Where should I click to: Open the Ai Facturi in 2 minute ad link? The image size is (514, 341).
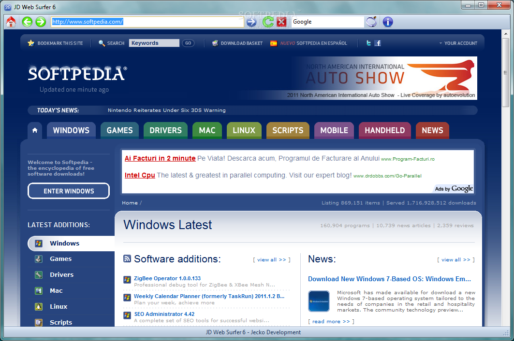[160, 158]
